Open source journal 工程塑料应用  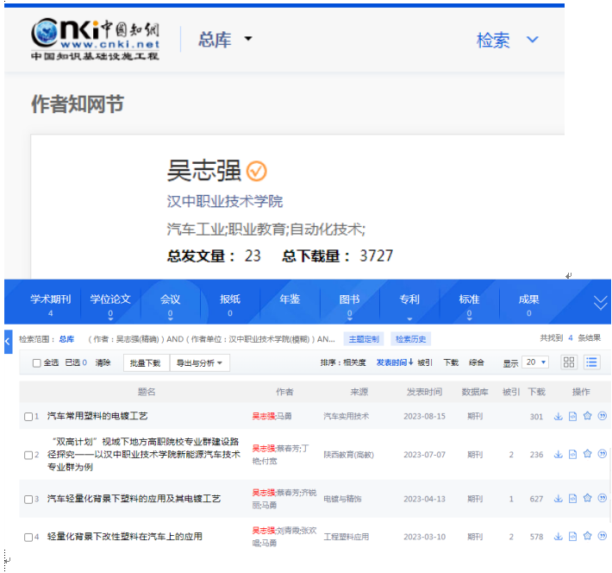pos(346,537)
